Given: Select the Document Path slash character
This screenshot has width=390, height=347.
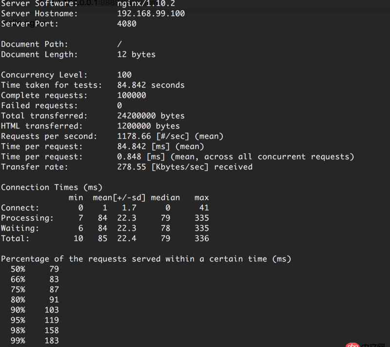Looking at the screenshot, I should tap(120, 44).
